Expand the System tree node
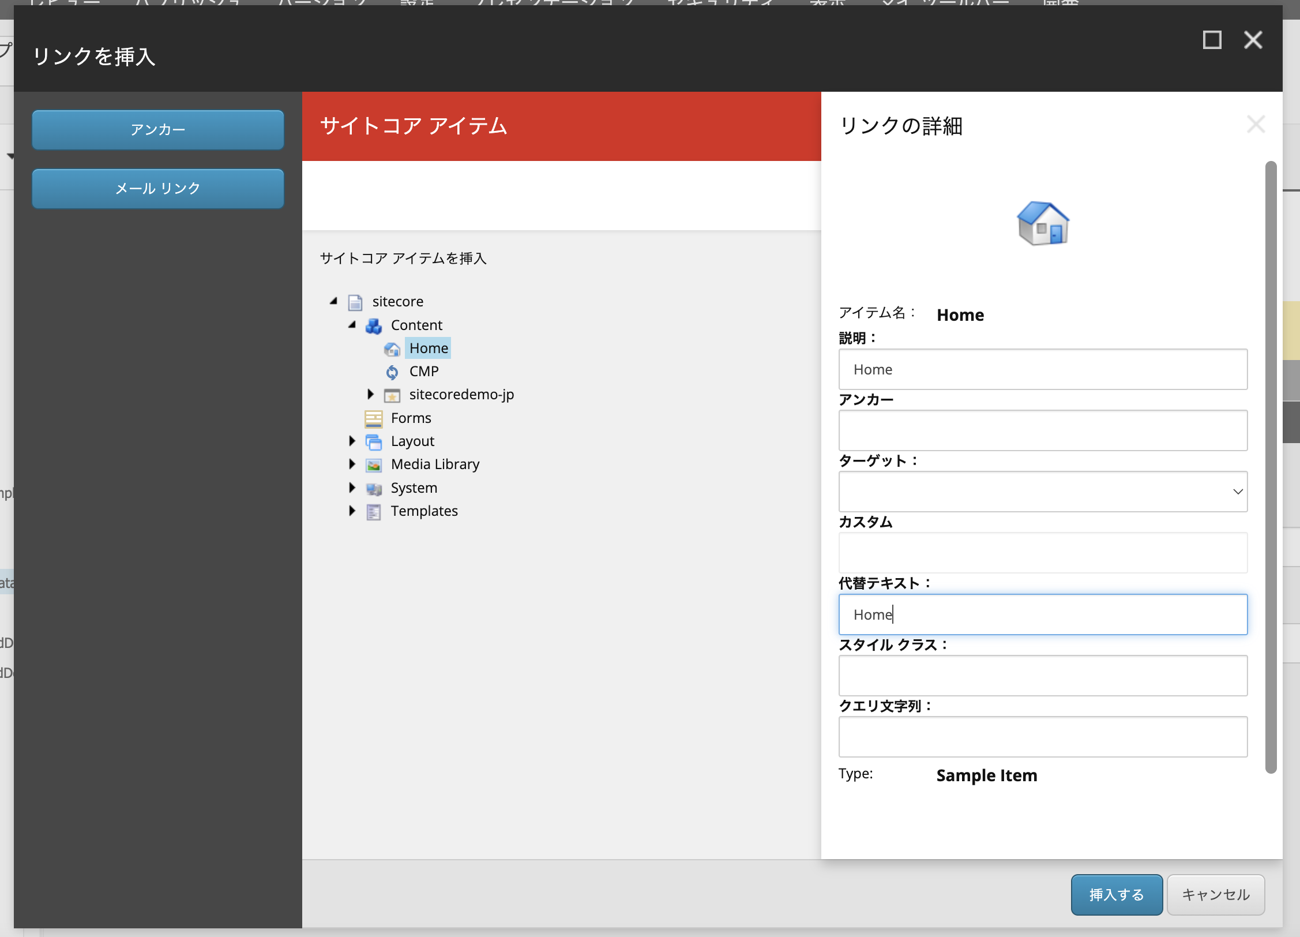Viewport: 1300px width, 937px height. [x=352, y=488]
